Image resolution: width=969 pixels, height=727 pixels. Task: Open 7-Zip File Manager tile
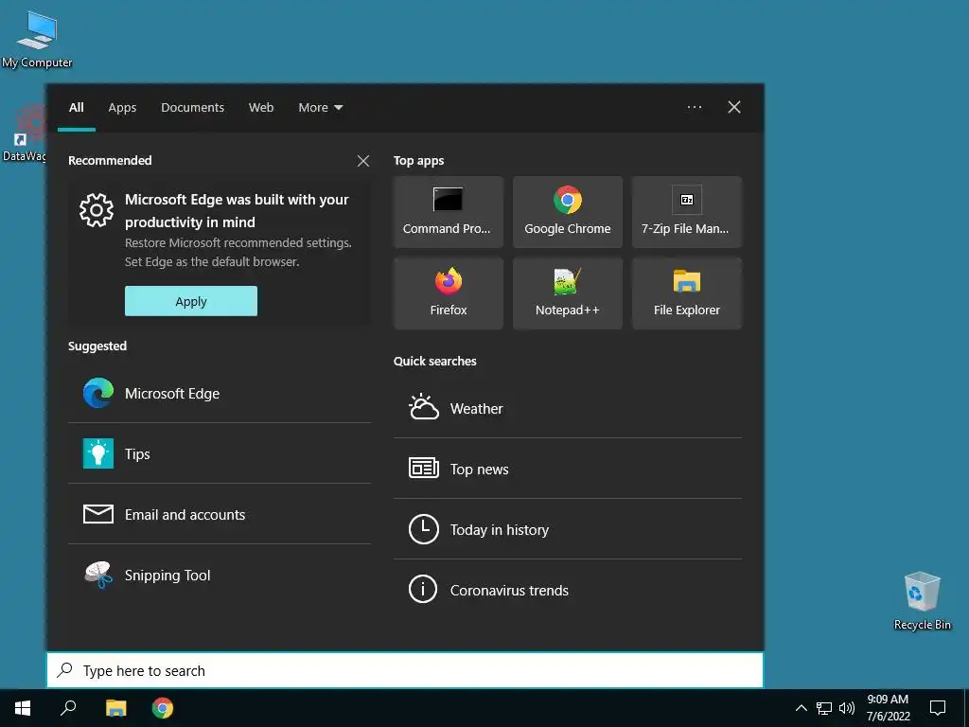(687, 212)
